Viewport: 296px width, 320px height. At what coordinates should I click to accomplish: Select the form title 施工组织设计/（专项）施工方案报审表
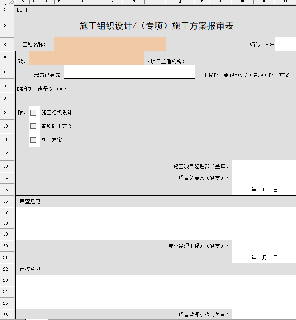coord(156,26)
